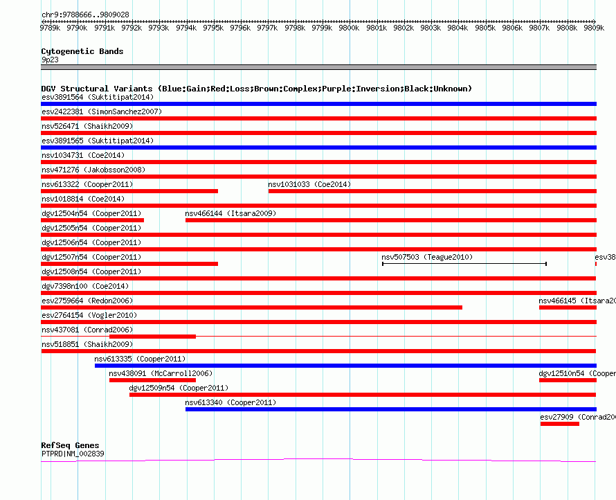Select the red bar for esv2422381

[x=318, y=118]
